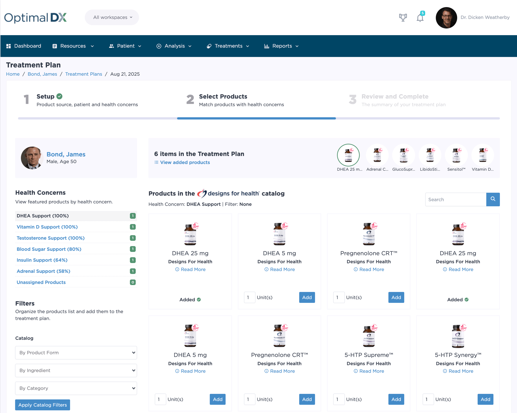This screenshot has width=517, height=413.
Task: Open Bond, James breadcrumb link
Action: 42,74
